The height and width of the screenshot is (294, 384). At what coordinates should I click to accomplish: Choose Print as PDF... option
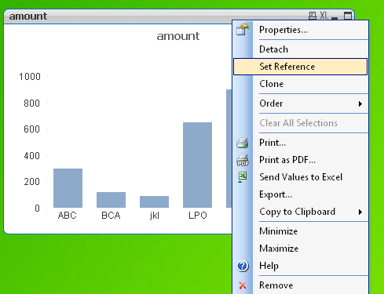[x=300, y=160]
